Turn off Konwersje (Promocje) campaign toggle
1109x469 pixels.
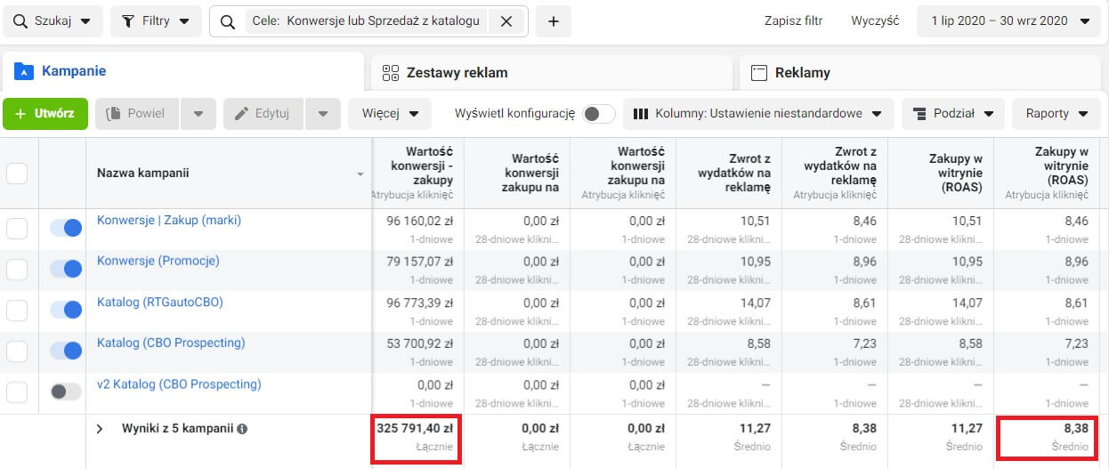tap(66, 269)
